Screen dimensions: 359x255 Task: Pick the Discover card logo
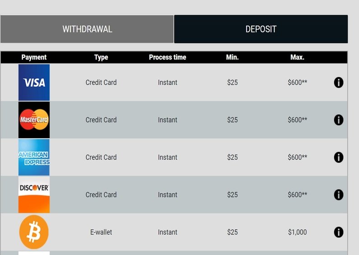coord(34,195)
